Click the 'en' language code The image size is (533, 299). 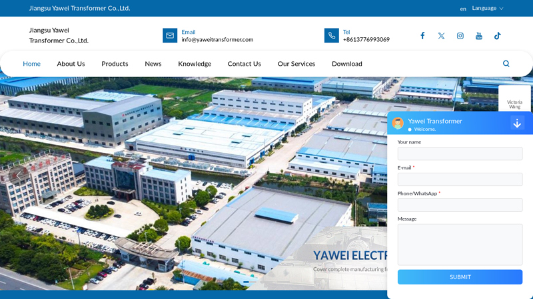pyautogui.click(x=463, y=9)
